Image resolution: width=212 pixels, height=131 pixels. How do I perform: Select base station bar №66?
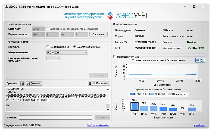coord(144,108)
